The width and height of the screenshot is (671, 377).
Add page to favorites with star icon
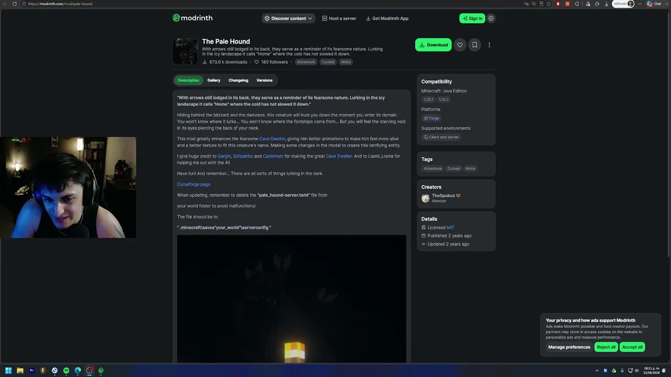point(549,4)
